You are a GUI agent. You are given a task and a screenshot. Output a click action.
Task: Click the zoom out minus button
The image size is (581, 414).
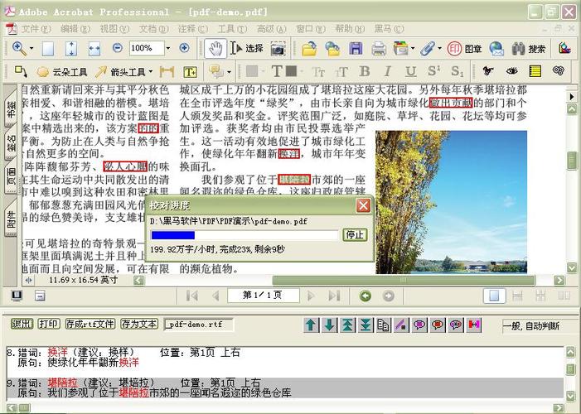point(118,48)
